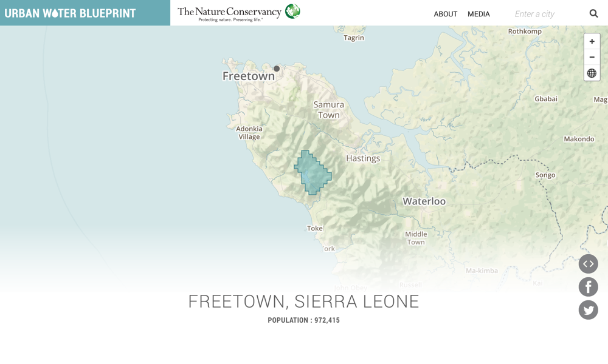Open the ABOUT menu item

(x=445, y=14)
